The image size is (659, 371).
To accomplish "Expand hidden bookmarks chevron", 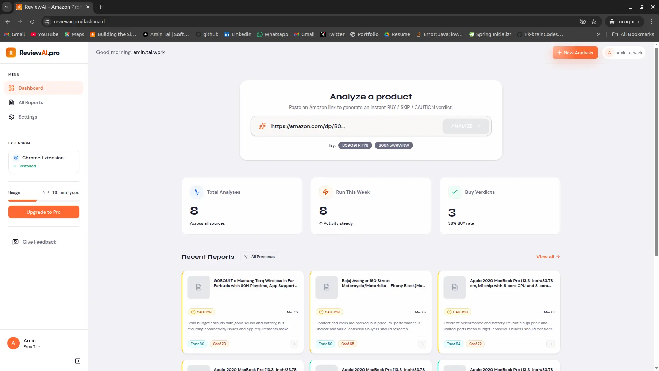I will [x=599, y=34].
